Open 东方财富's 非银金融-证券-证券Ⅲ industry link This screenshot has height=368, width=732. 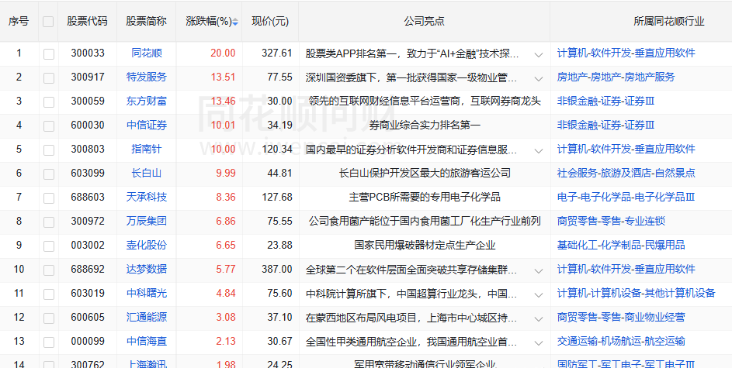coord(605,101)
